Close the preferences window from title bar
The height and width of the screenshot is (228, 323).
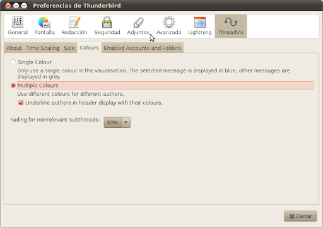click(x=8, y=6)
